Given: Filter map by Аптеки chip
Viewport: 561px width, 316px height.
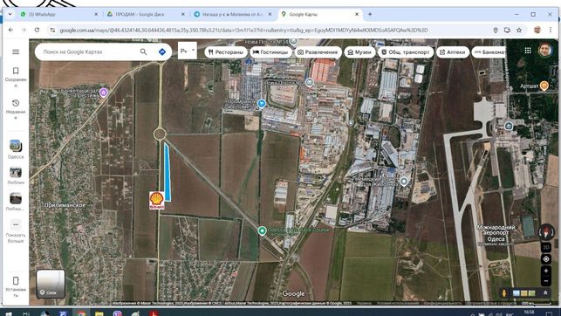Looking at the screenshot, I should (452, 52).
